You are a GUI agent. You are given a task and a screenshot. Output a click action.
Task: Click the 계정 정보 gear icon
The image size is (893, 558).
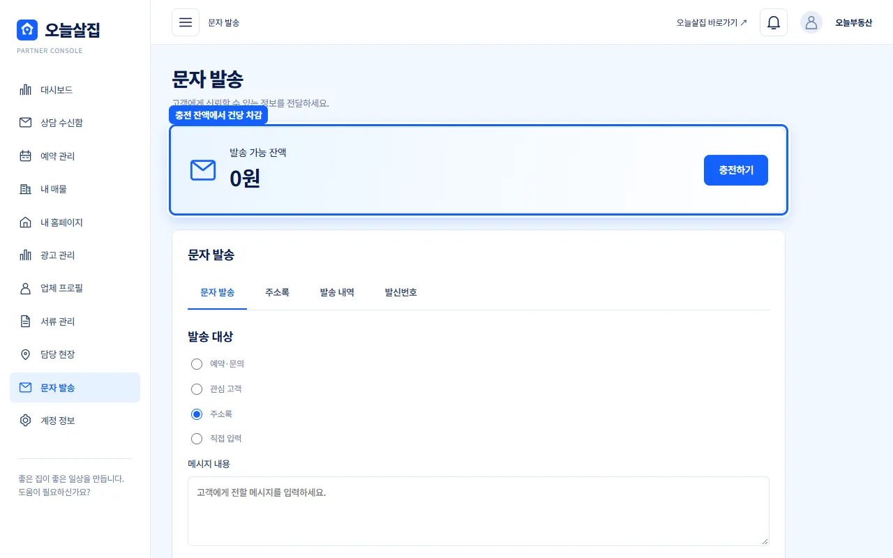tap(26, 421)
